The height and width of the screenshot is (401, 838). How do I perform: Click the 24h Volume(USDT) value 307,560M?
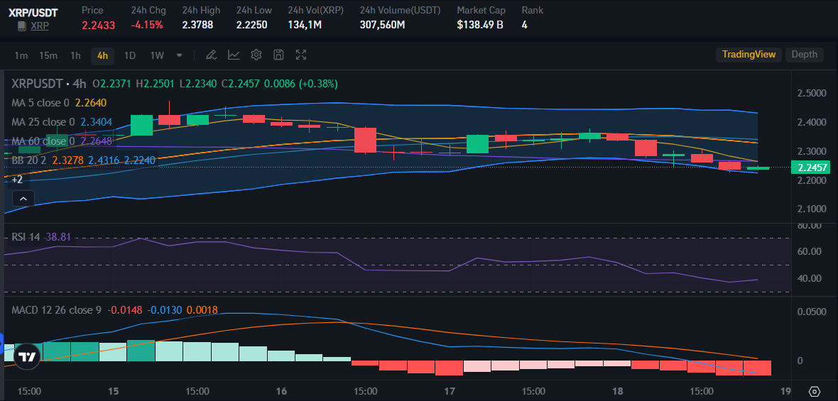(382, 25)
